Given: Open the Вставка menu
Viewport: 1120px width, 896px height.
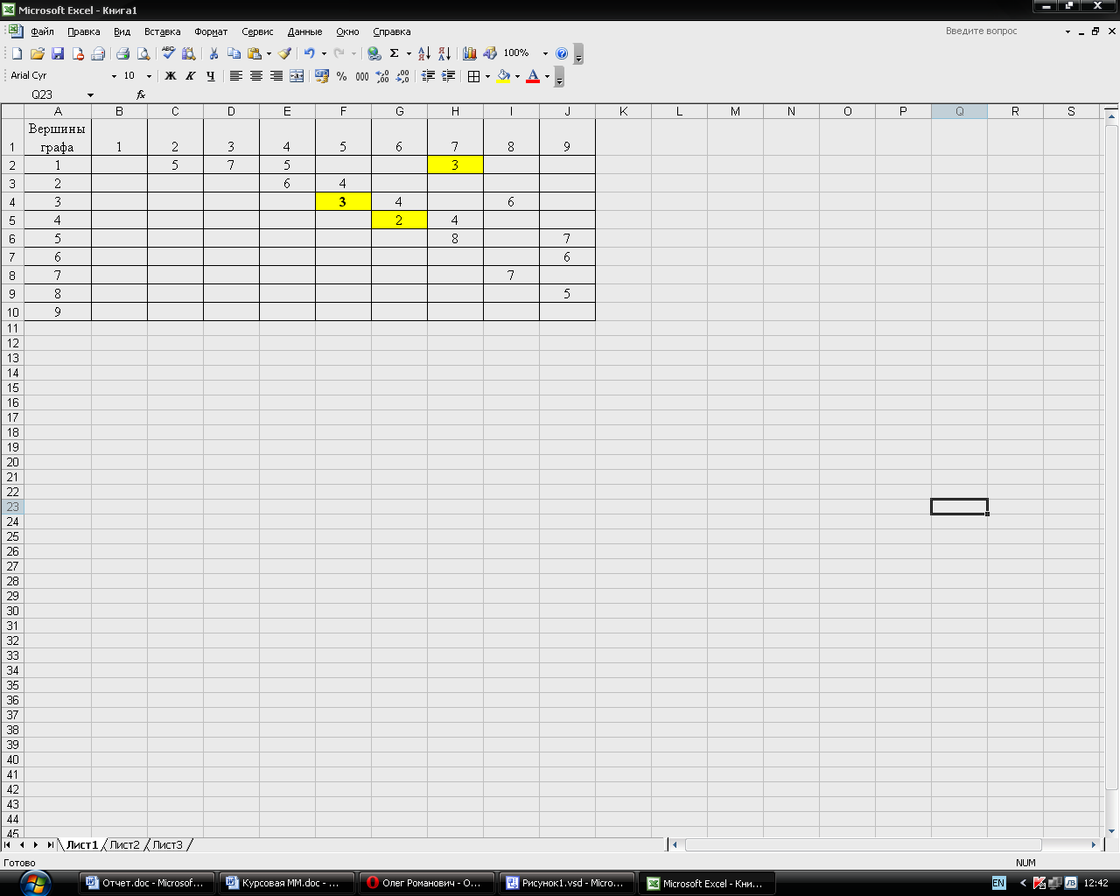Looking at the screenshot, I should click(163, 31).
